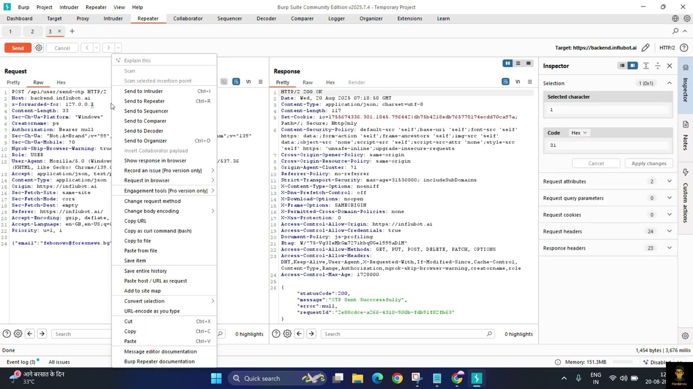Screen dimensions: 693x389
Task: Click the response Search field
Action: pyautogui.click(x=407, y=334)
